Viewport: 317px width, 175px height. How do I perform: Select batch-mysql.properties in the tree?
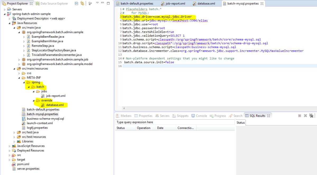click(x=42, y=114)
